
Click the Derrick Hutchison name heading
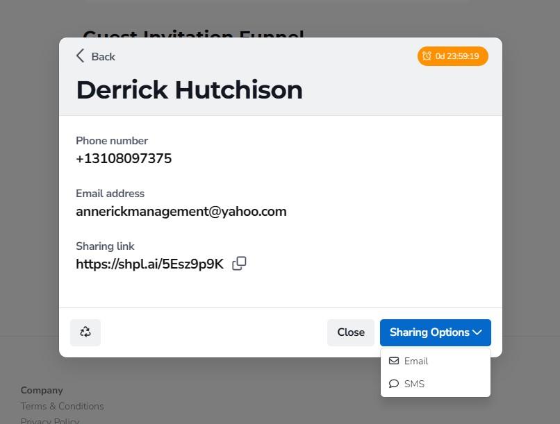click(189, 90)
